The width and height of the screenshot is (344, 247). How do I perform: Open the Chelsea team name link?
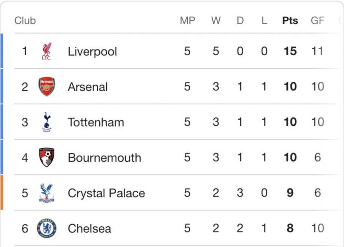point(90,228)
